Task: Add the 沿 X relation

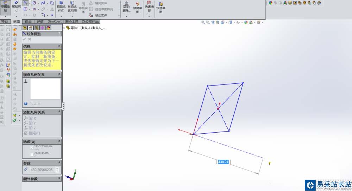Action: [30, 118]
